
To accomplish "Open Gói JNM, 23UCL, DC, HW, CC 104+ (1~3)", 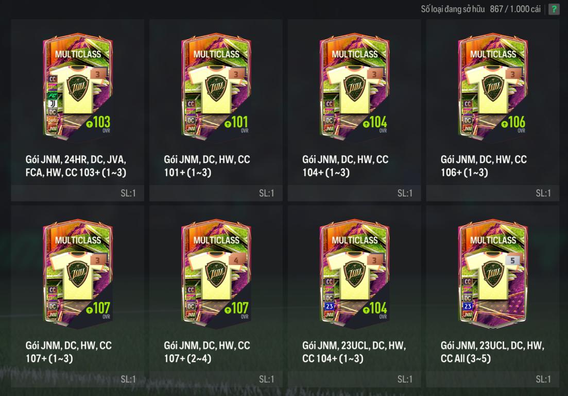I will pyautogui.click(x=354, y=352).
